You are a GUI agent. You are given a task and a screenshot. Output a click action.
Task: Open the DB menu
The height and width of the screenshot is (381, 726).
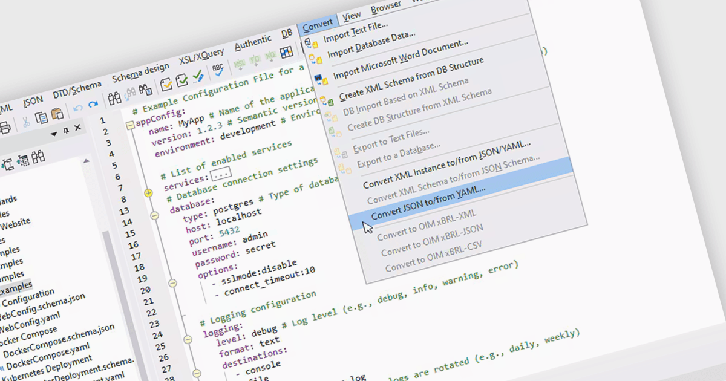click(286, 34)
